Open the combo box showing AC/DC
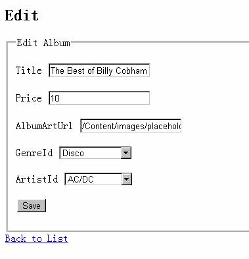 pos(98,179)
